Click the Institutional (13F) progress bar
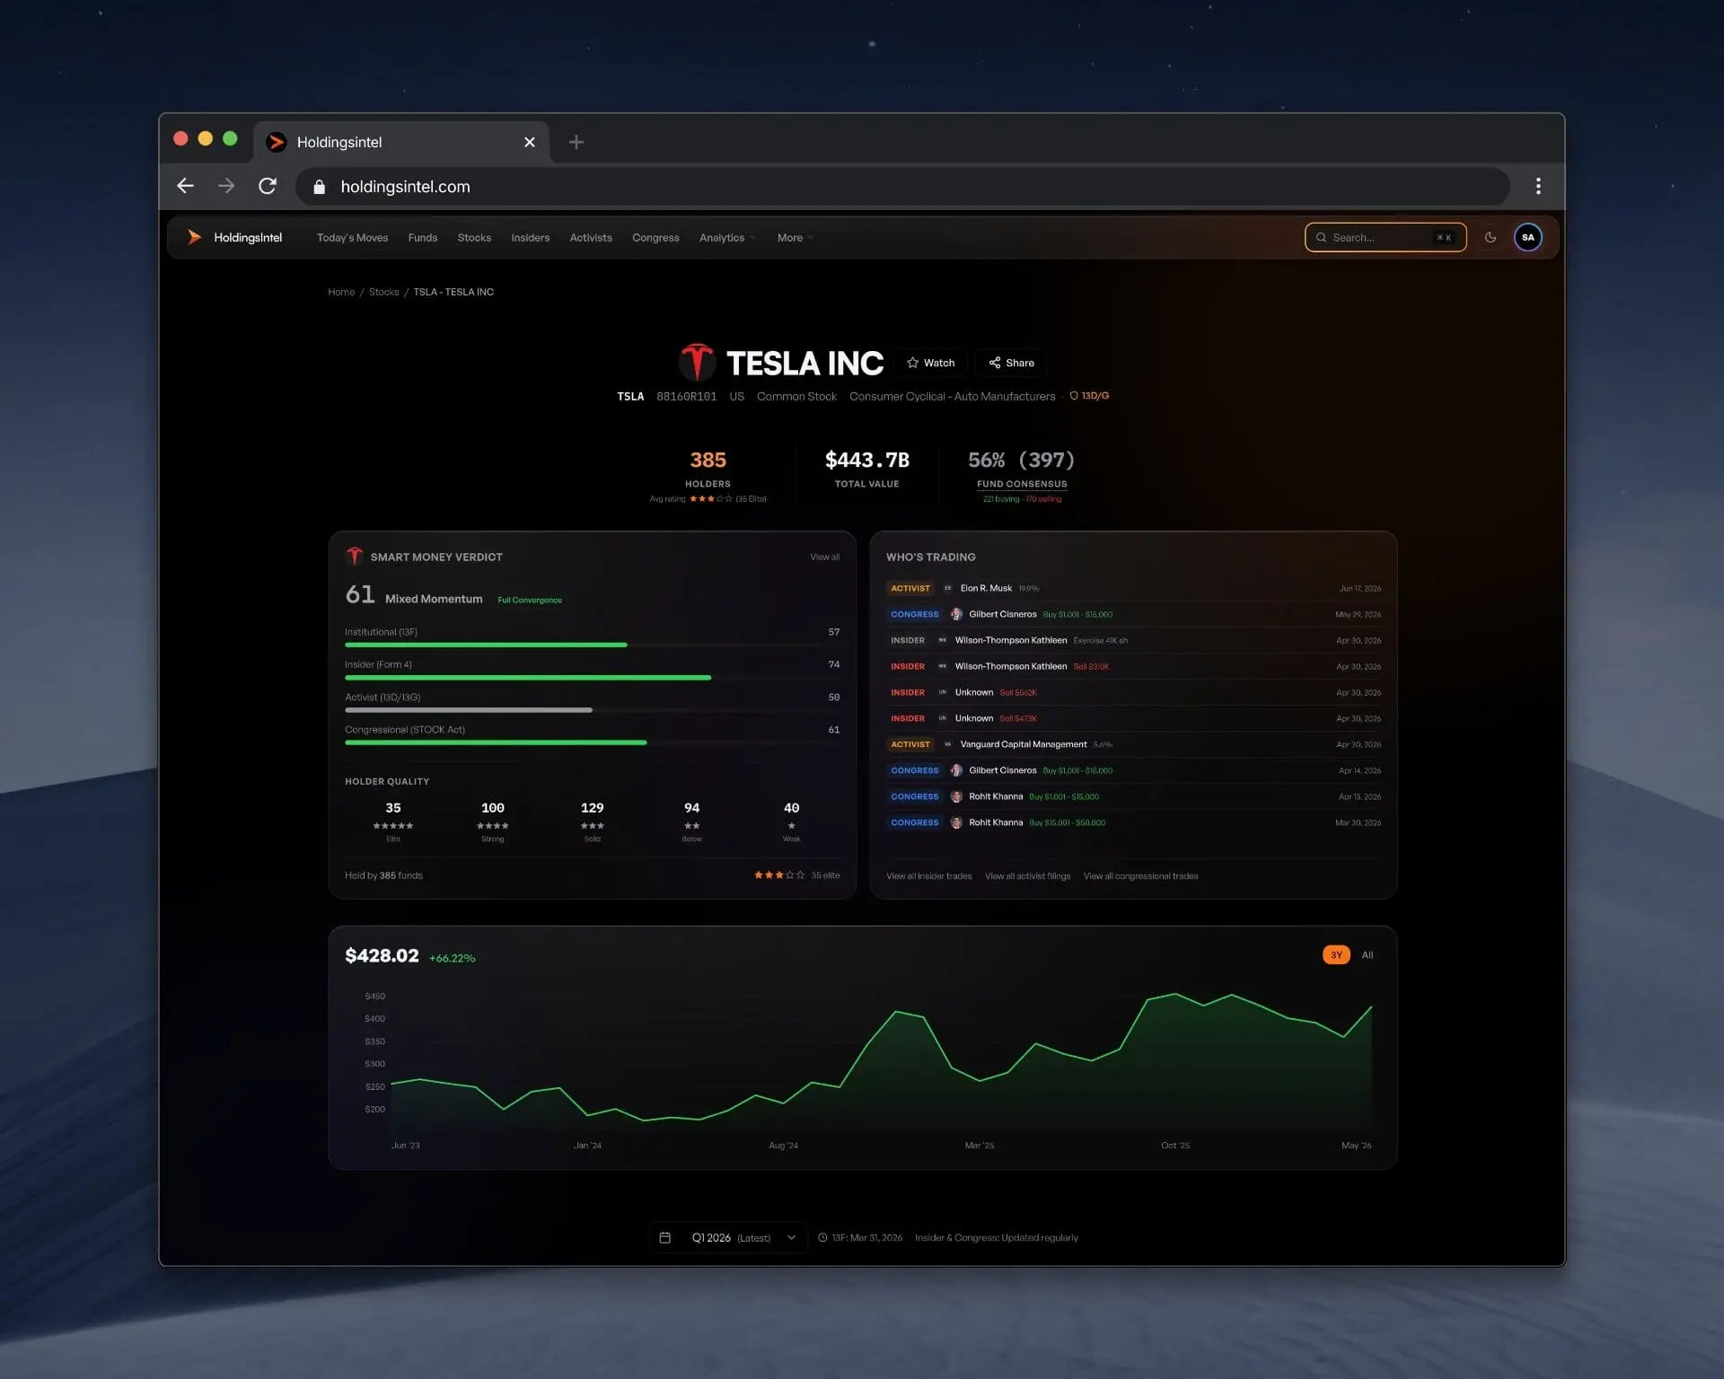The image size is (1724, 1379). click(x=592, y=645)
